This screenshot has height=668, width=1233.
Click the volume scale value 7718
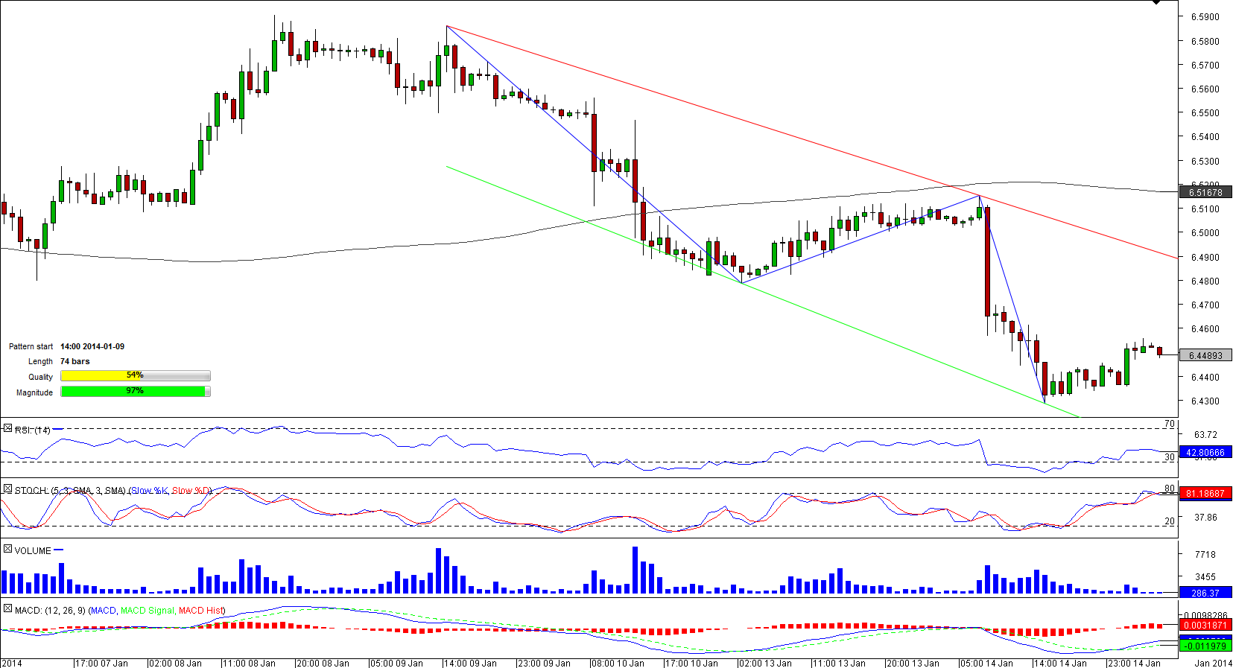(x=1205, y=555)
